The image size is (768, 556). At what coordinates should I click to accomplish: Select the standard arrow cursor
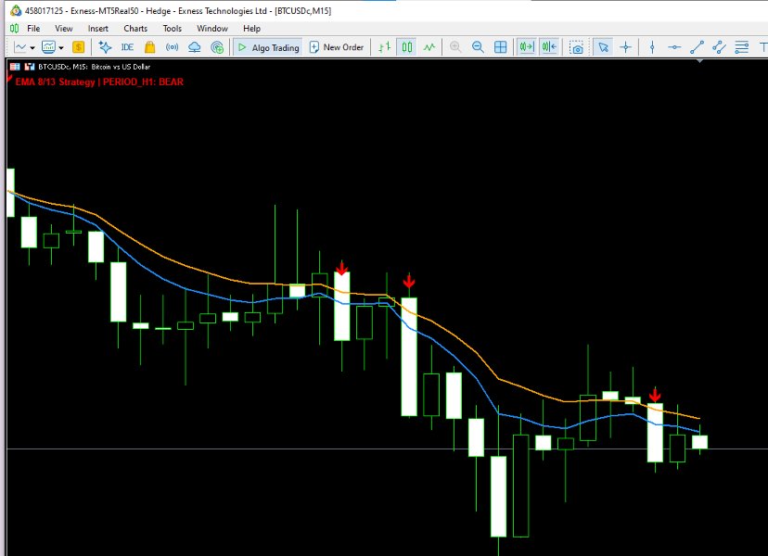tap(603, 47)
